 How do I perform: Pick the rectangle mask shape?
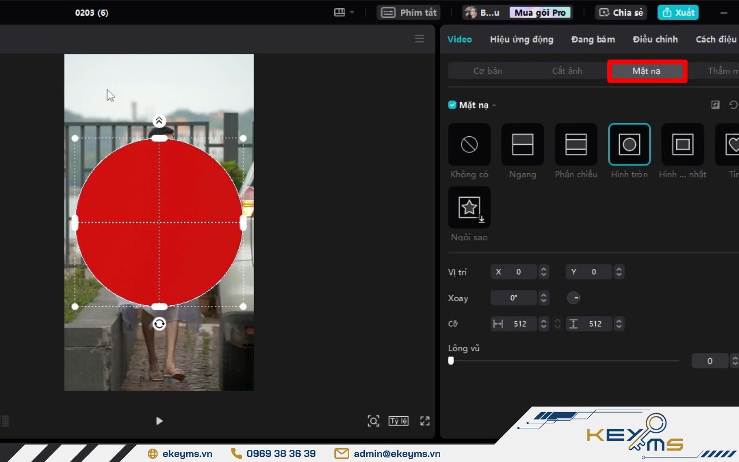point(682,145)
